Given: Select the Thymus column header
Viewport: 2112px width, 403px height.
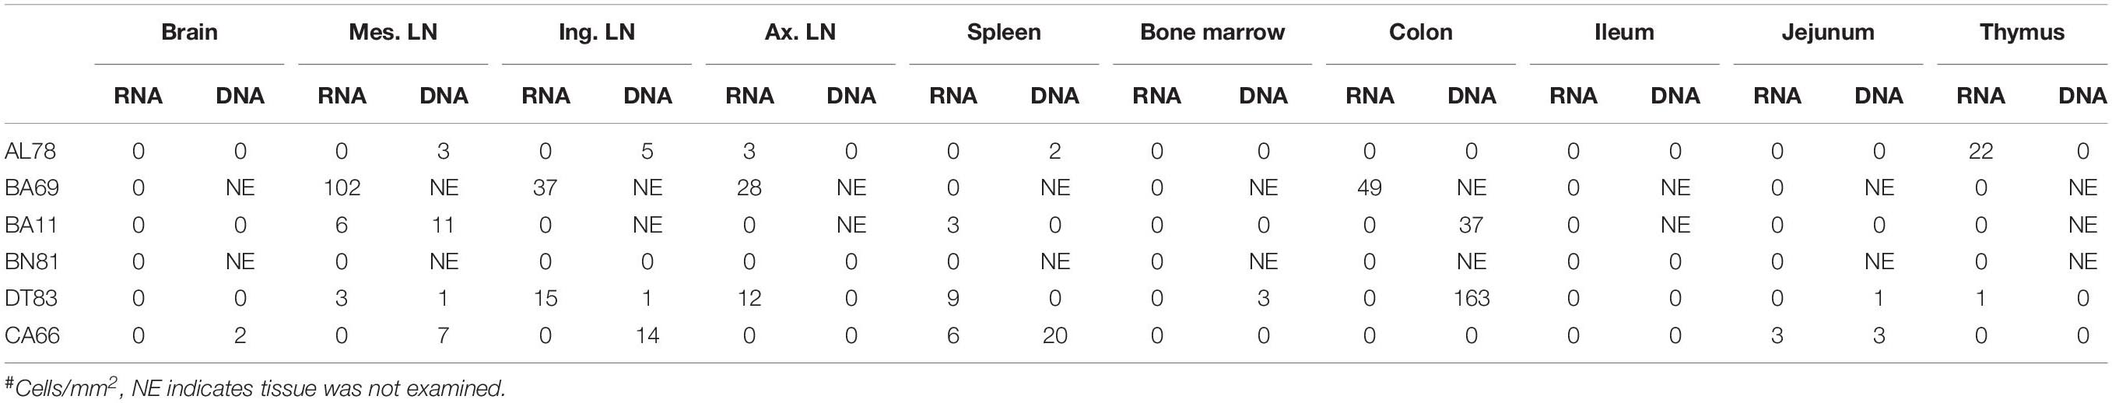Looking at the screenshot, I should coord(2022,33).
